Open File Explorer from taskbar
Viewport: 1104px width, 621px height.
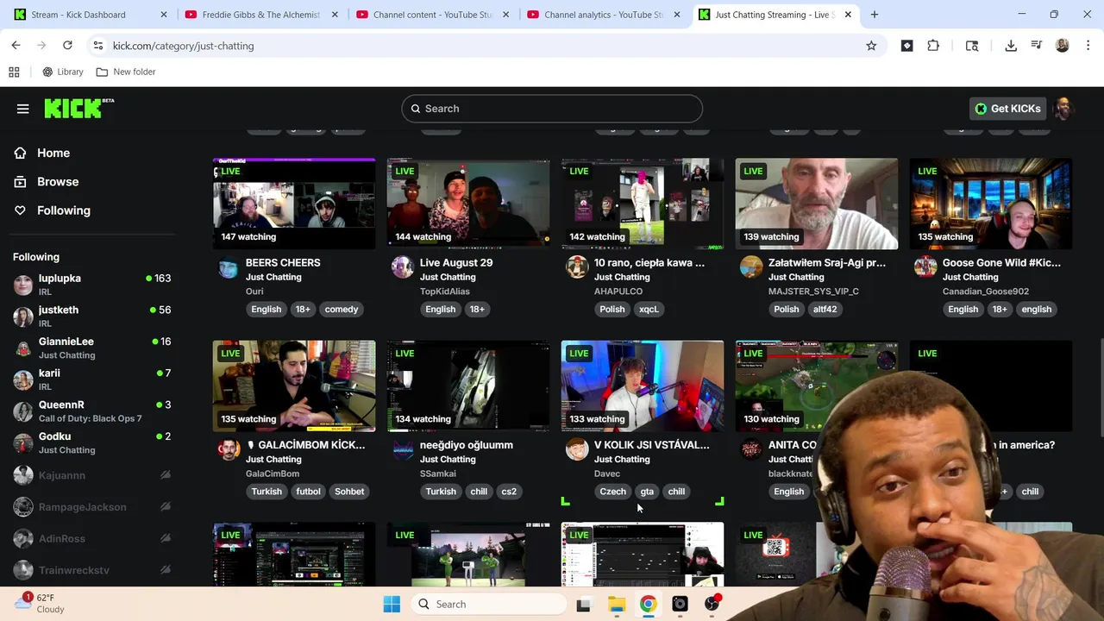(616, 604)
